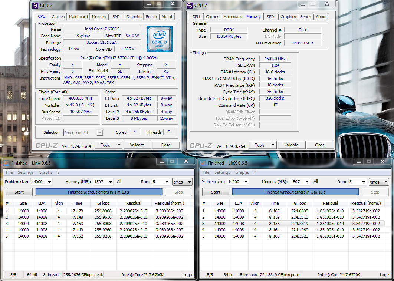Open Log in left LinX status bar

tap(188, 275)
